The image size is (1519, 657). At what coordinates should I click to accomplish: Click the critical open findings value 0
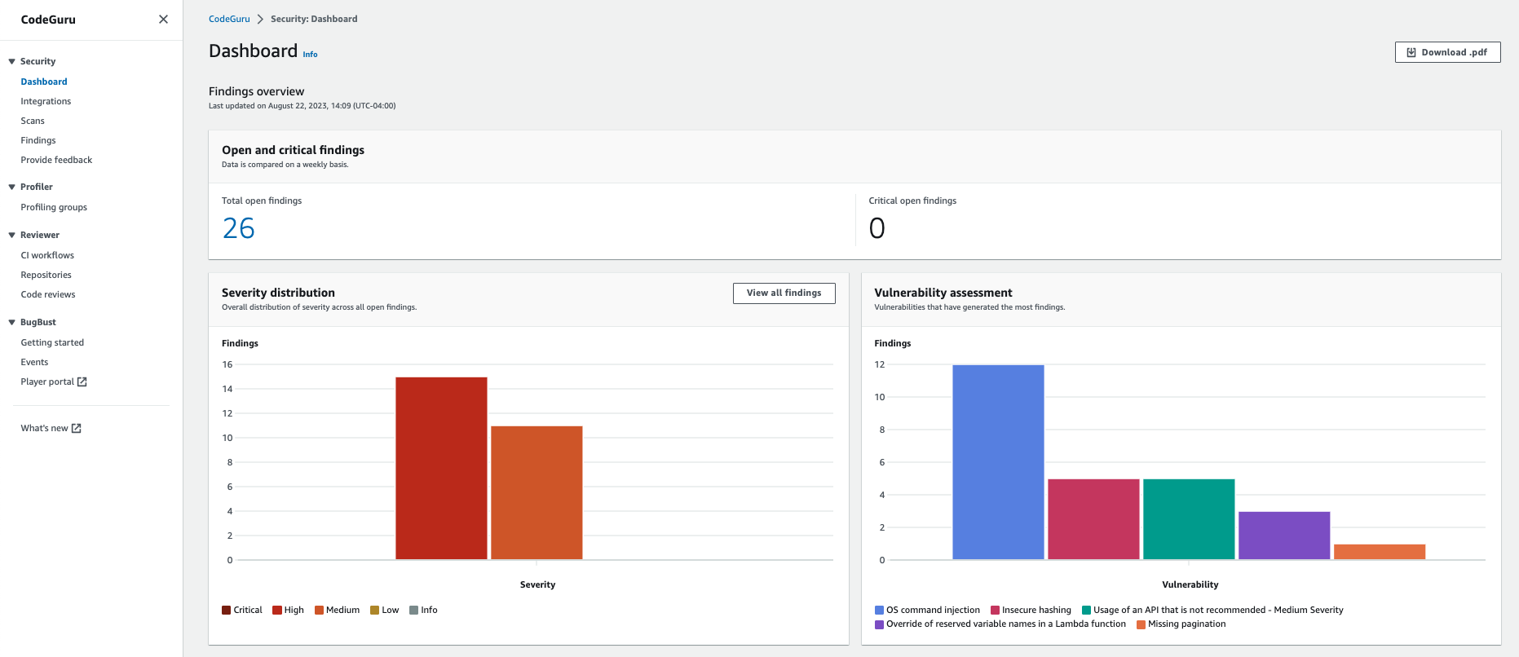[877, 228]
